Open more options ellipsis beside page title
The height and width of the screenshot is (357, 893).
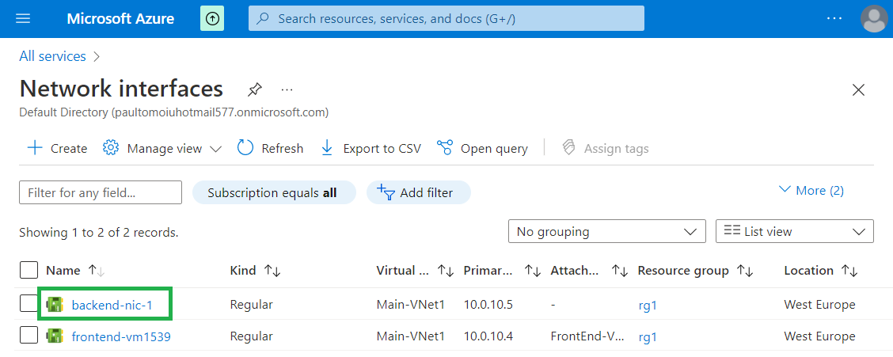(287, 89)
